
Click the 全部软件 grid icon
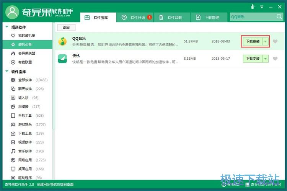coord(13,80)
